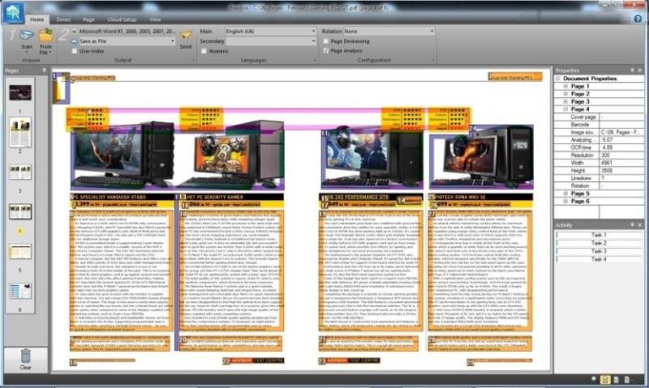Open the Main language dropdown
The height and width of the screenshot is (388, 649).
314,31
